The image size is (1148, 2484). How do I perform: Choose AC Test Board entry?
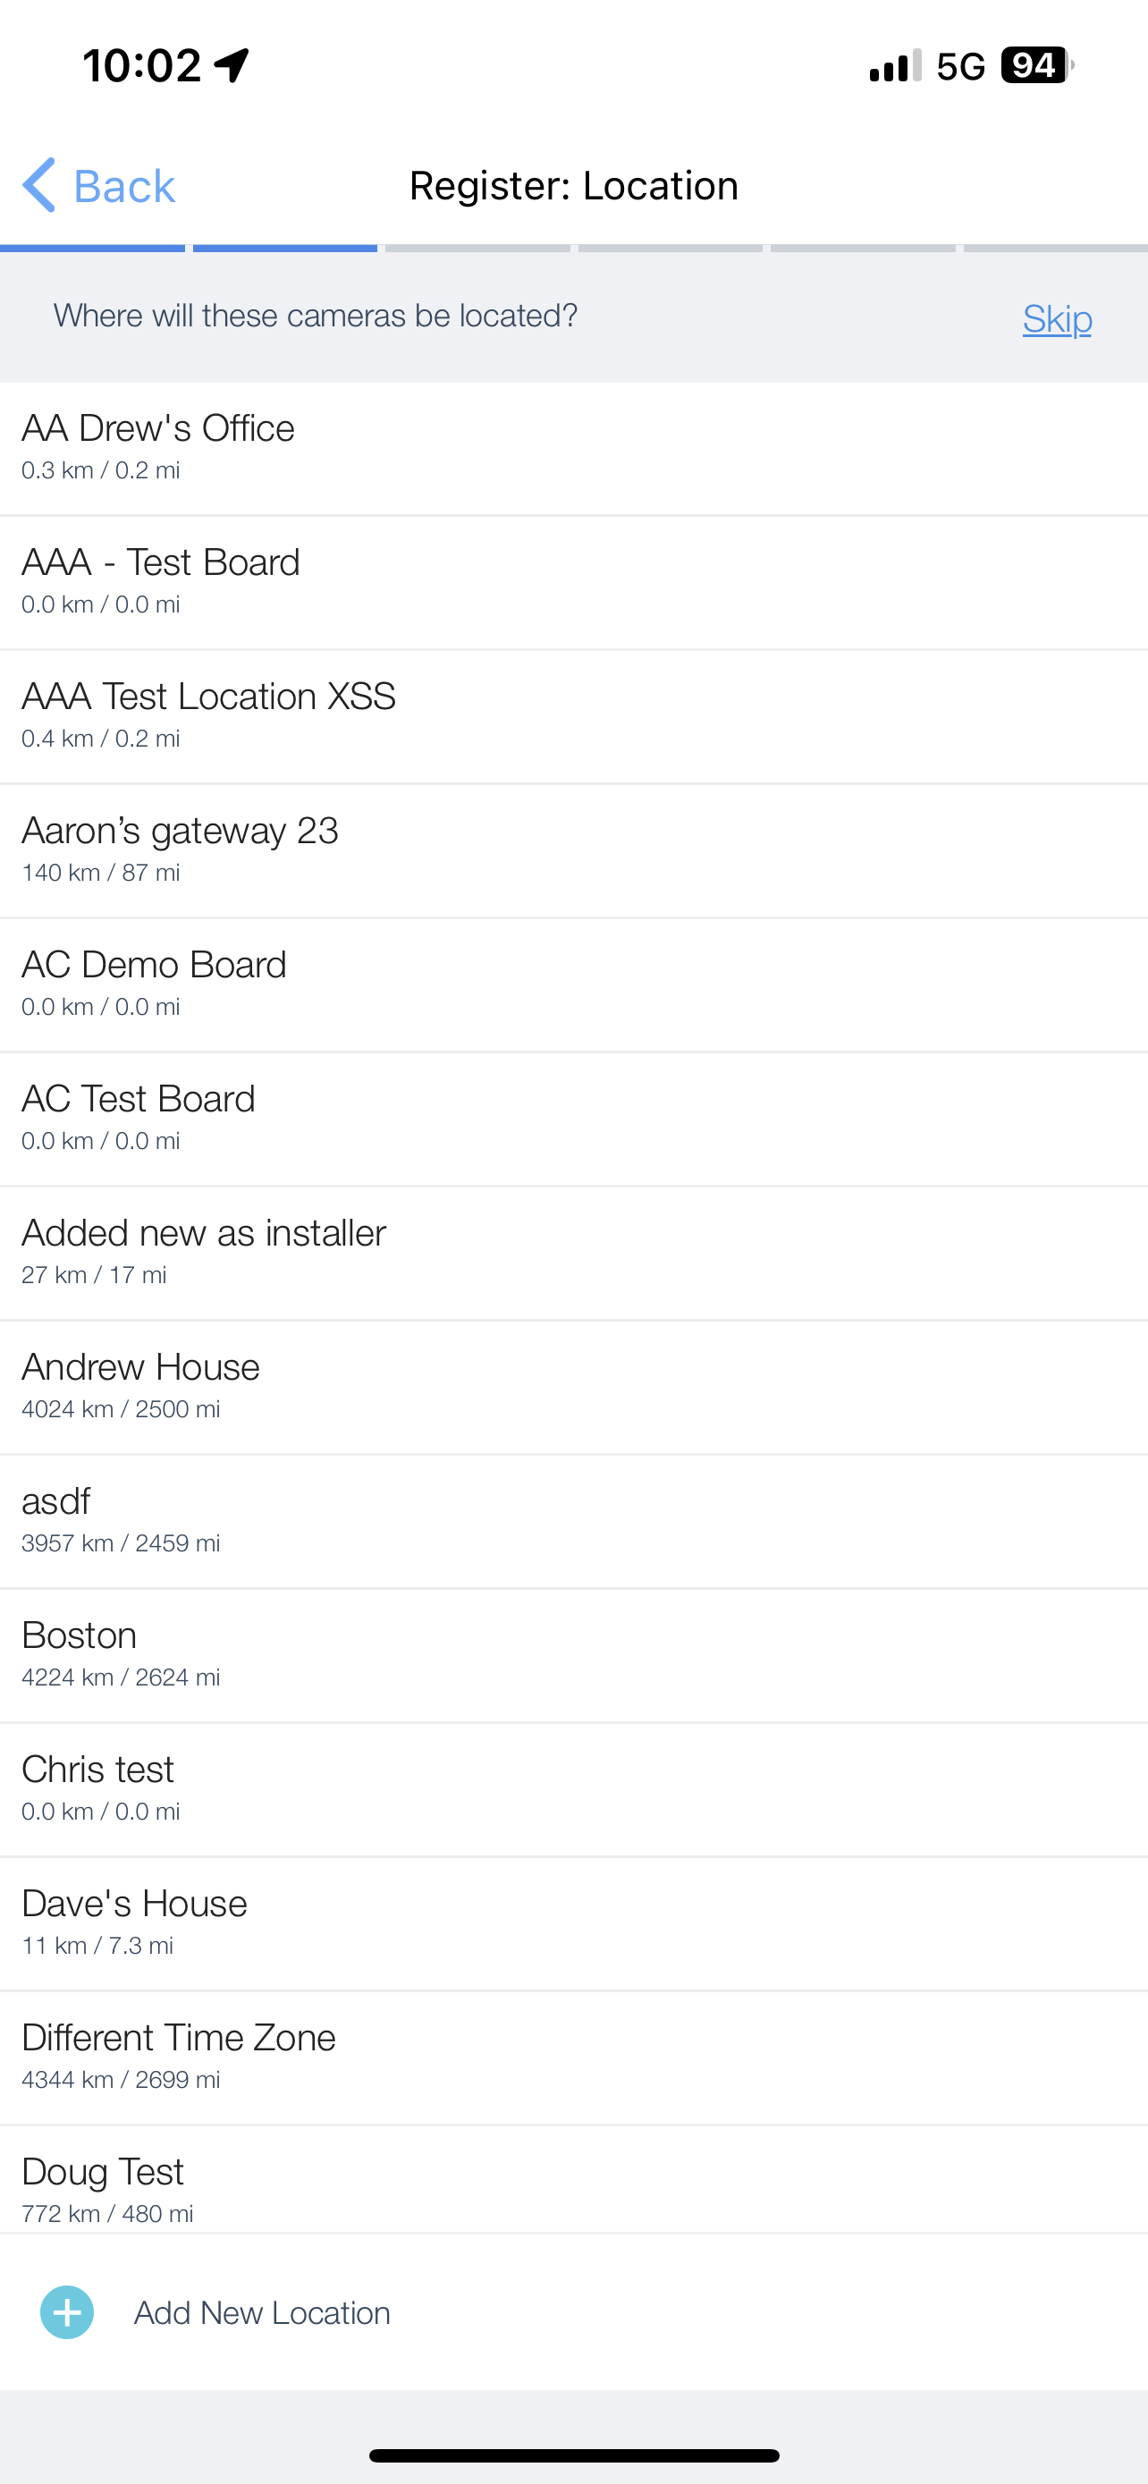(x=573, y=1118)
